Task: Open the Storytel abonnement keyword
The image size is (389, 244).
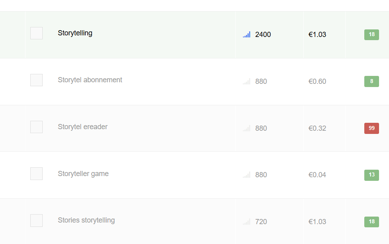Action: 90,80
